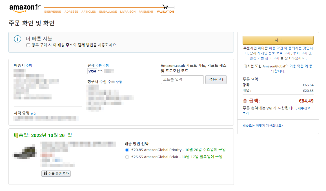Click the shopping cart progress icon
326x191 pixels.
coord(165,7)
